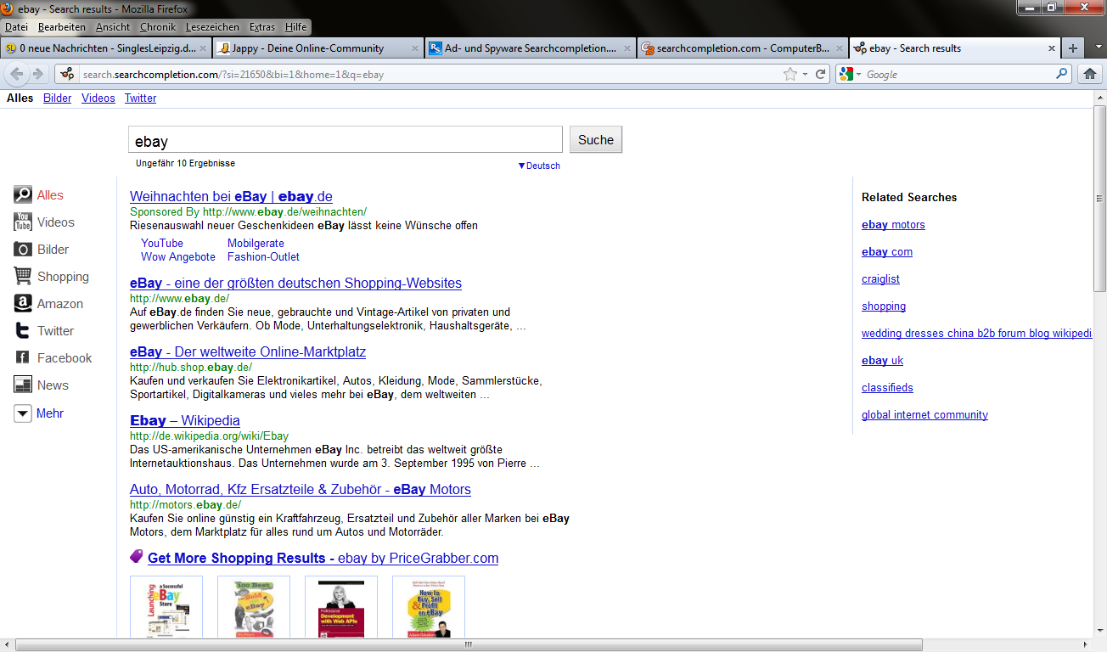The height and width of the screenshot is (652, 1107).
Task: Click related search global internet community
Action: click(x=924, y=415)
